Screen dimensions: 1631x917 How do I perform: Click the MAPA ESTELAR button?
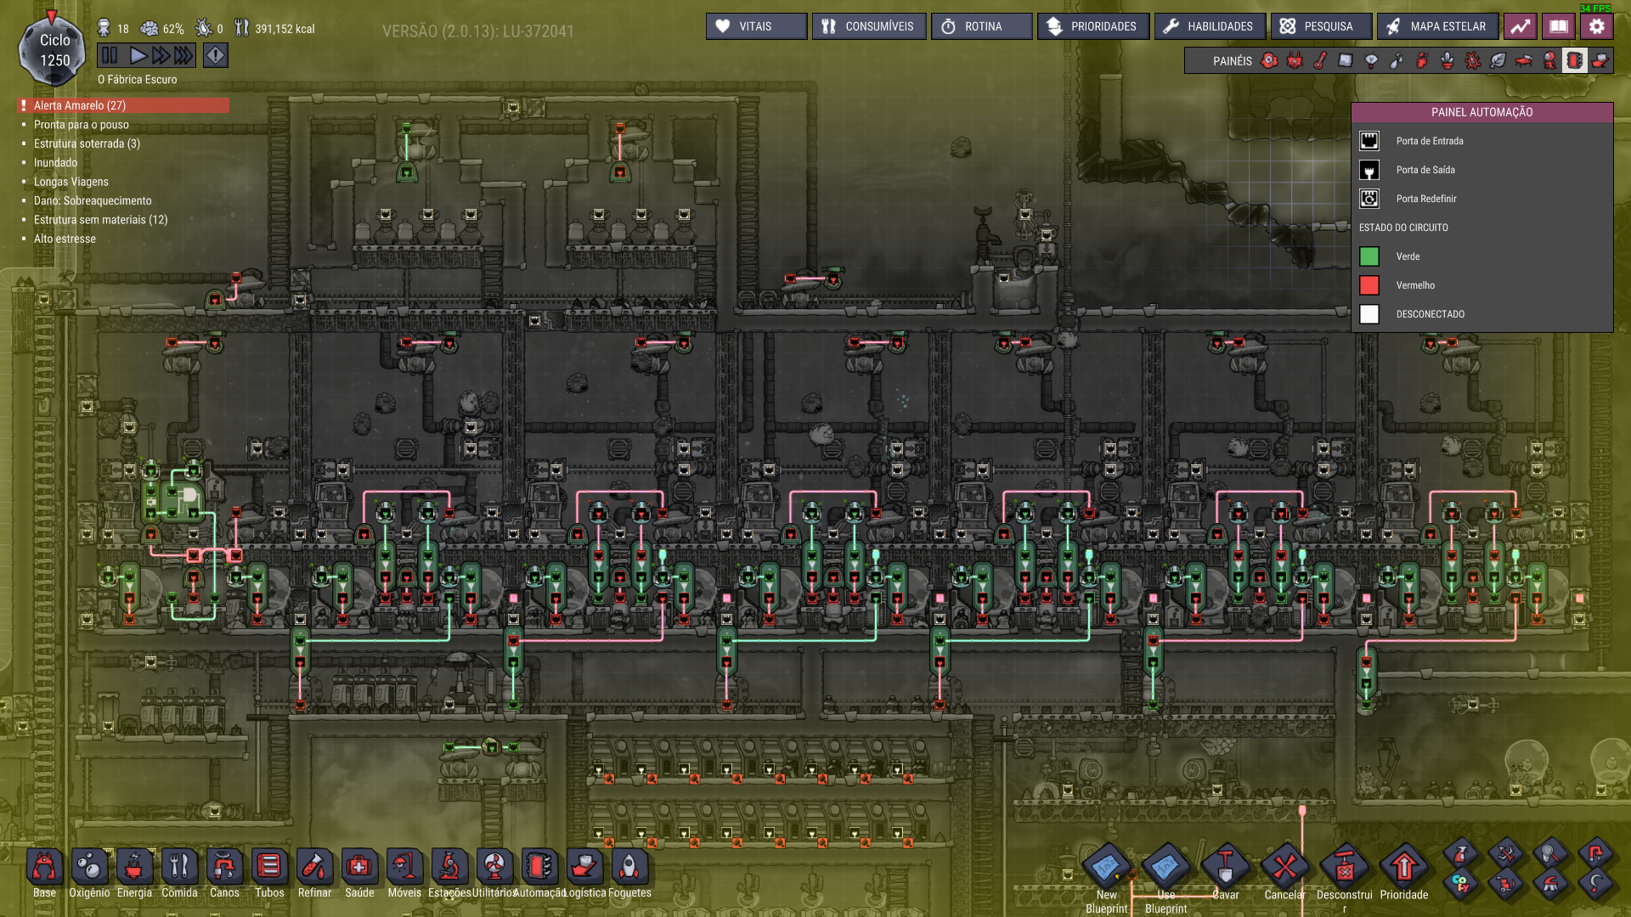pyautogui.click(x=1437, y=26)
